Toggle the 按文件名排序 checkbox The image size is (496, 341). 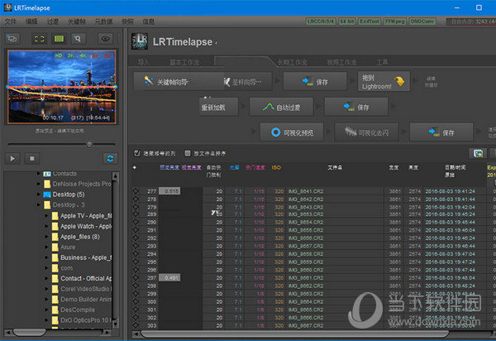tap(188, 153)
